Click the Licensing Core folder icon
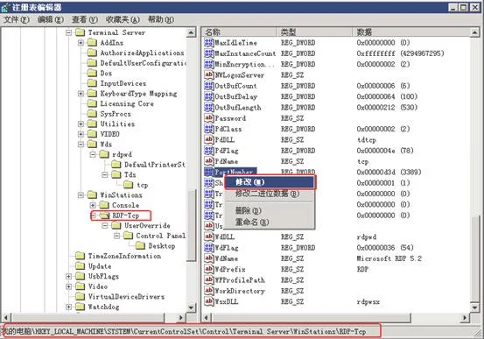This screenshot has height=339, width=484. point(92,103)
